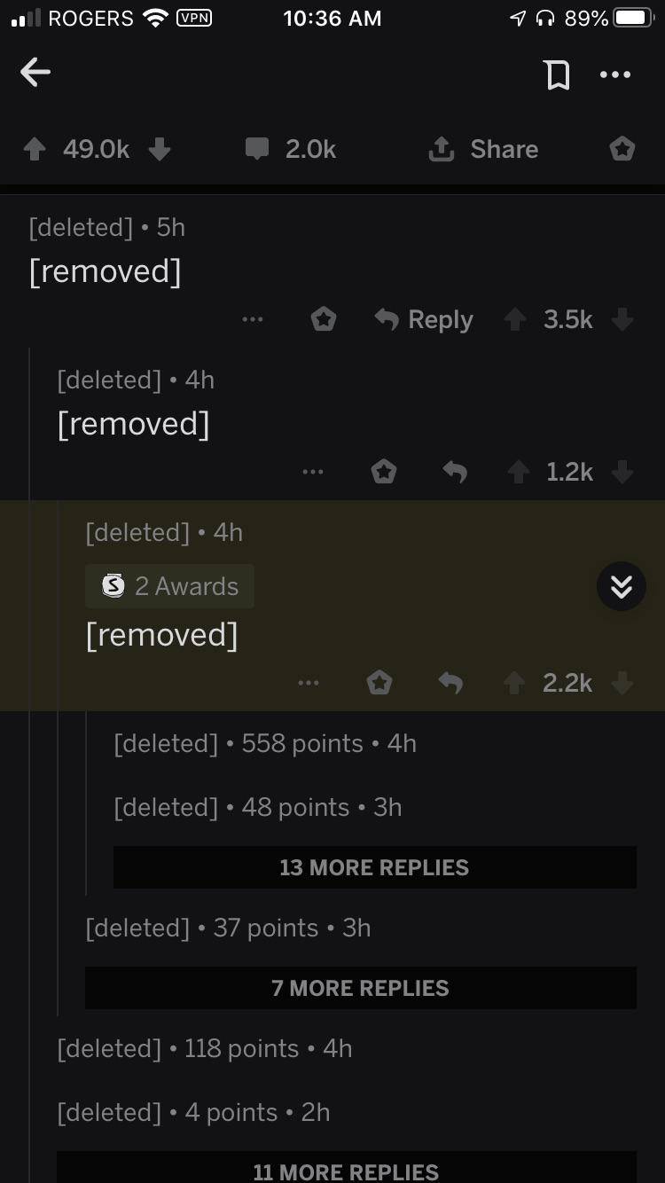
Task: Open the three-dot post options menu
Action: coord(615,75)
